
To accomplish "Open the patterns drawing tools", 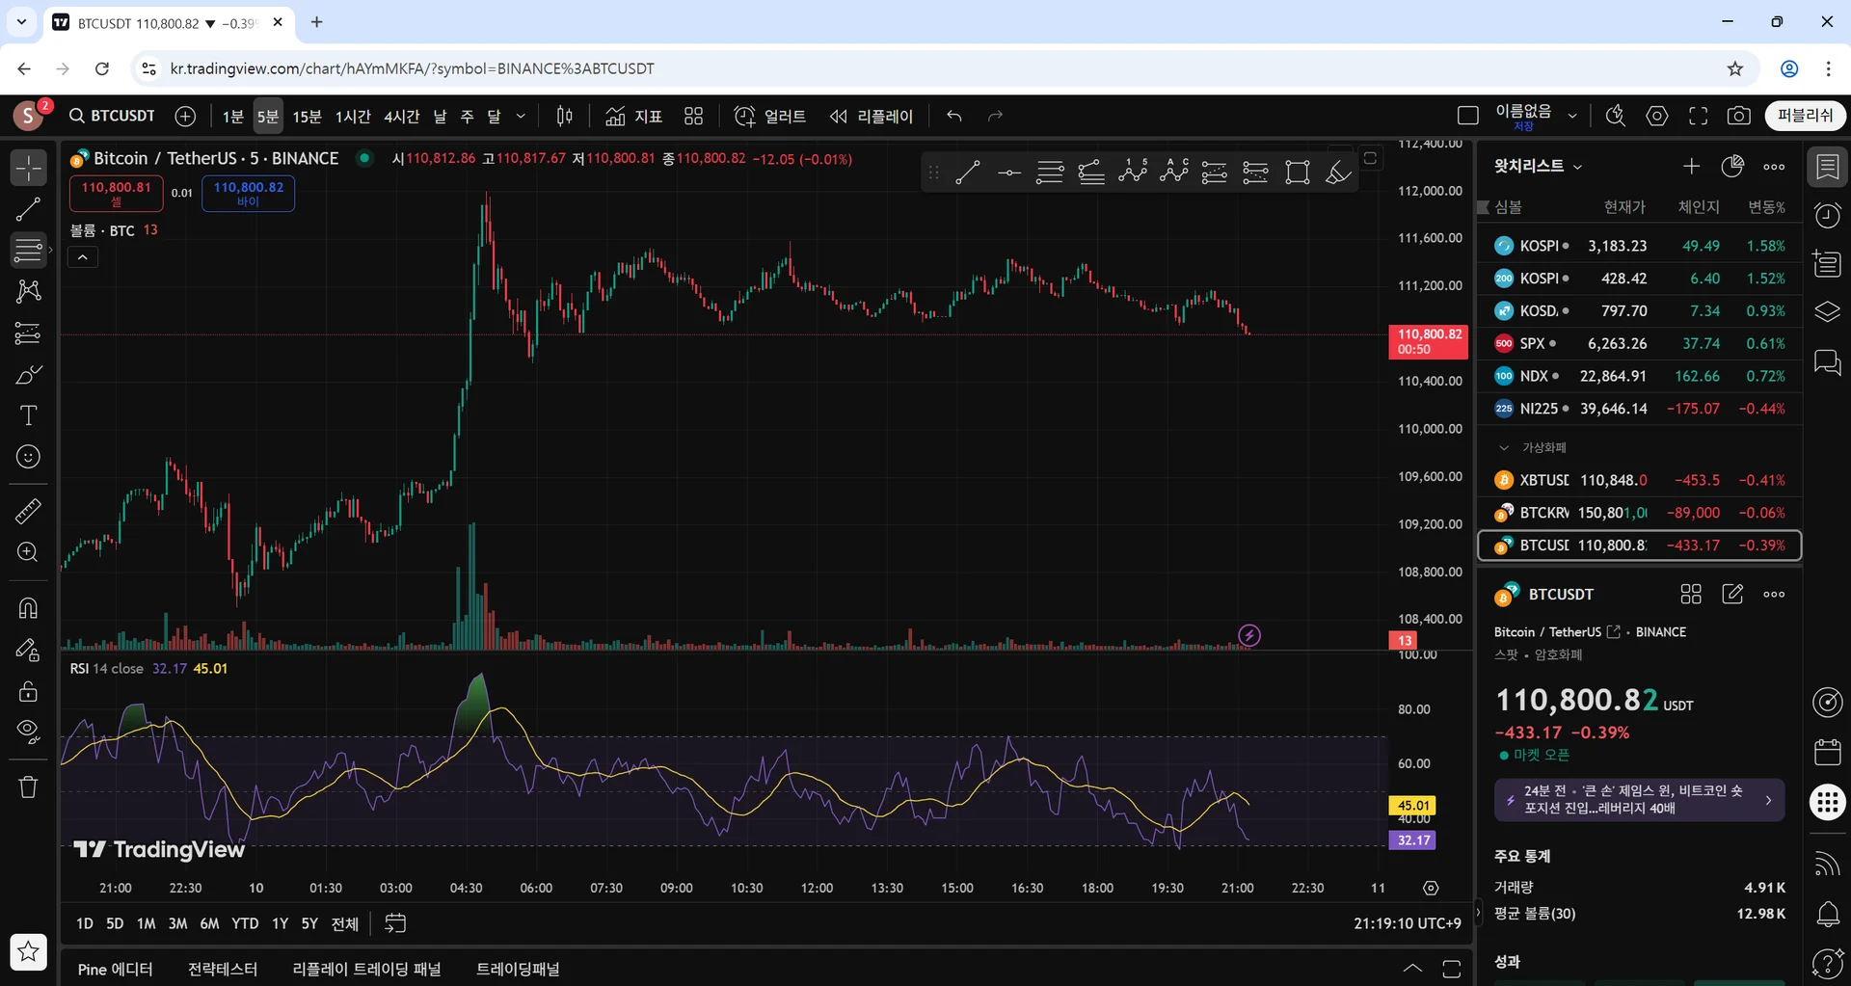I will click(29, 291).
